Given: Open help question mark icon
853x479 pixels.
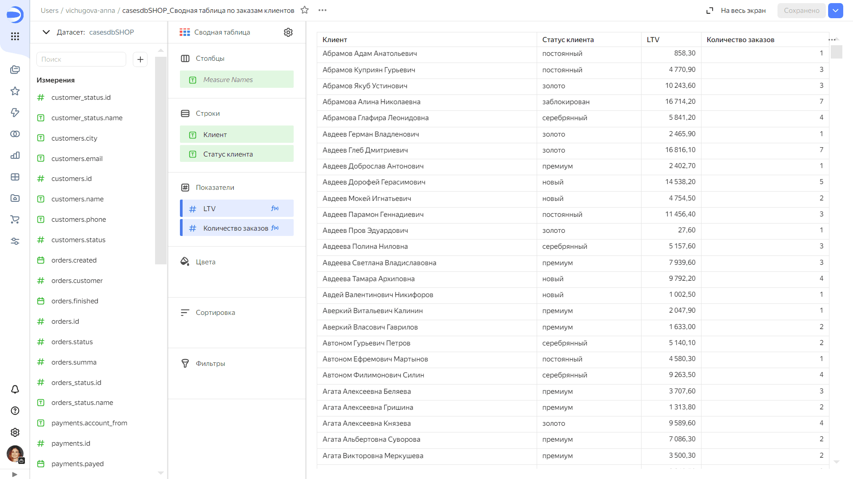Looking at the screenshot, I should (x=15, y=411).
